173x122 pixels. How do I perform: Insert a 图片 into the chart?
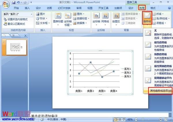[40, 14]
